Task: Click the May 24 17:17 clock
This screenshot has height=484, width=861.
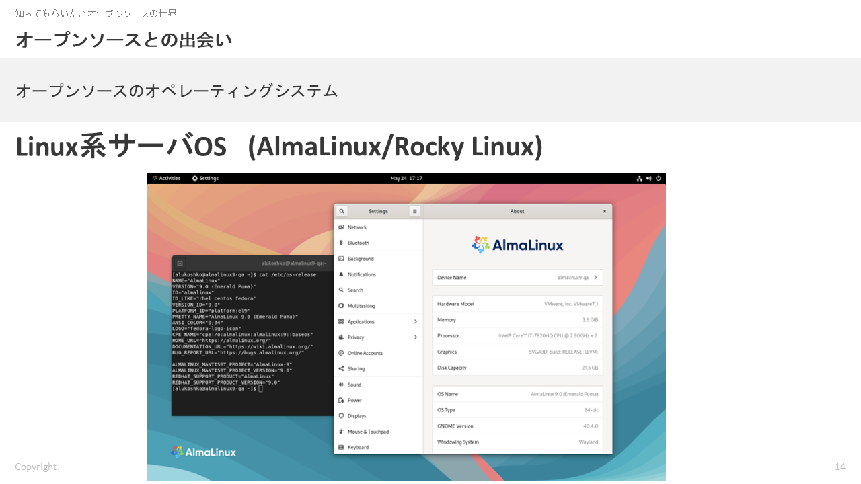Action: (x=406, y=179)
